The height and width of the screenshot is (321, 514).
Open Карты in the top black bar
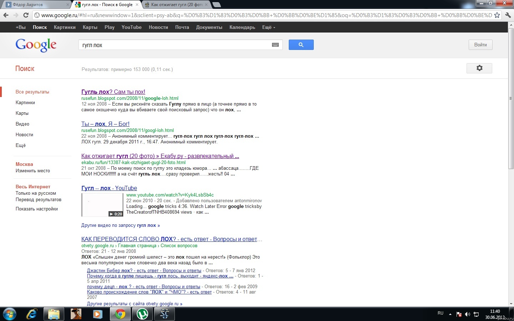tap(90, 27)
